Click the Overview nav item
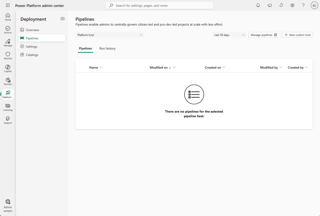The width and height of the screenshot is (320, 216). pyautogui.click(x=42, y=30)
